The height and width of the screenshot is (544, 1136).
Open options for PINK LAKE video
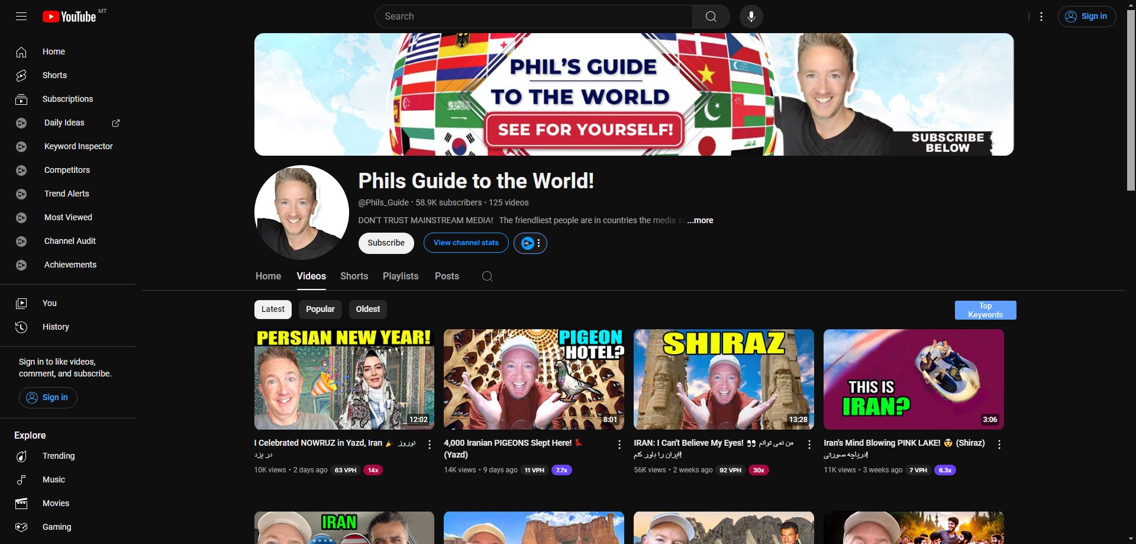point(999,445)
